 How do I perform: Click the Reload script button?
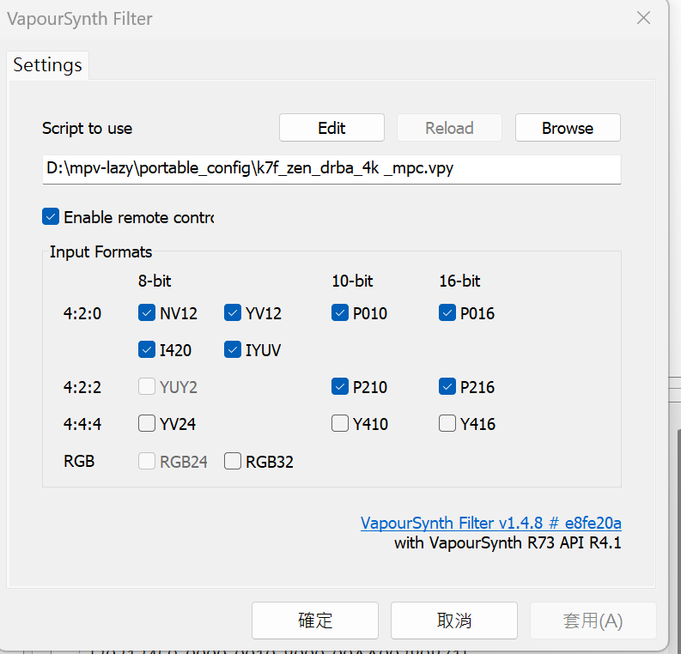coord(449,128)
